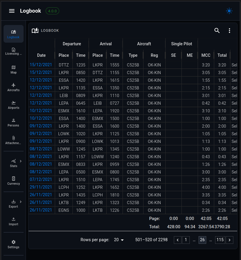241x260 pixels.
Task: Open the Attachments section
Action: pyautogui.click(x=14, y=140)
